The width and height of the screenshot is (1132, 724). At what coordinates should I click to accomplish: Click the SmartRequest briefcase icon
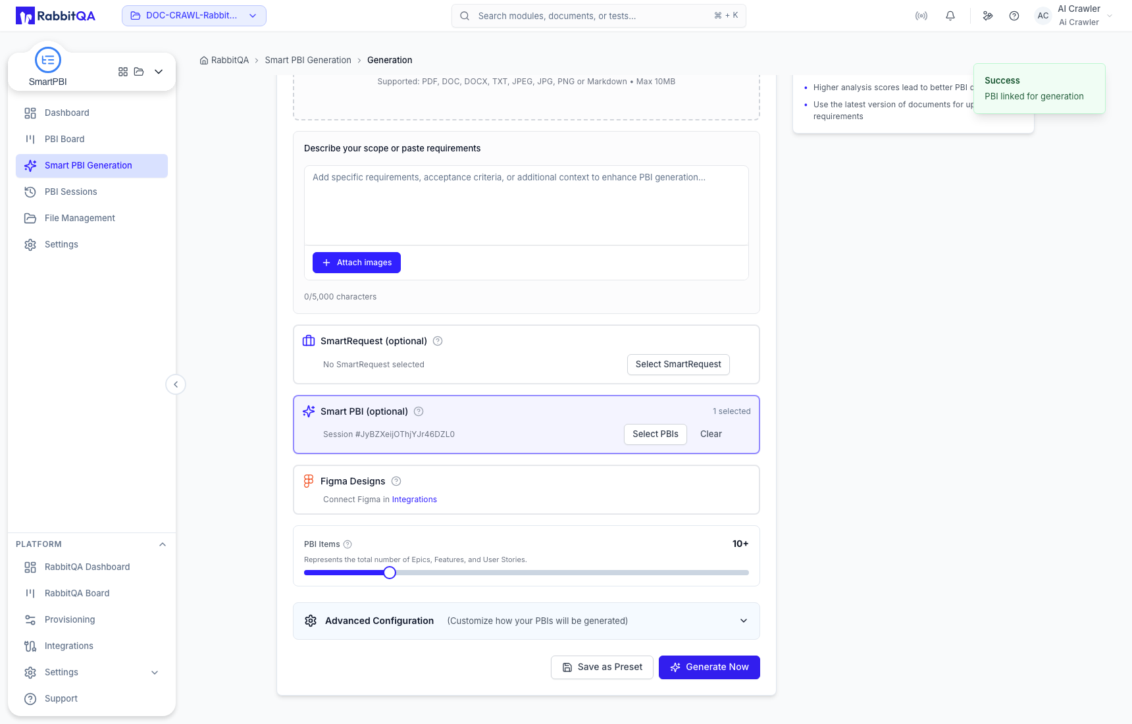tap(309, 341)
